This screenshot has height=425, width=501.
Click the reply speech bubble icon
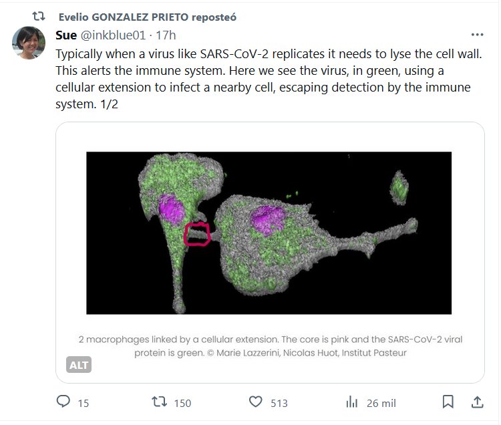click(x=64, y=402)
